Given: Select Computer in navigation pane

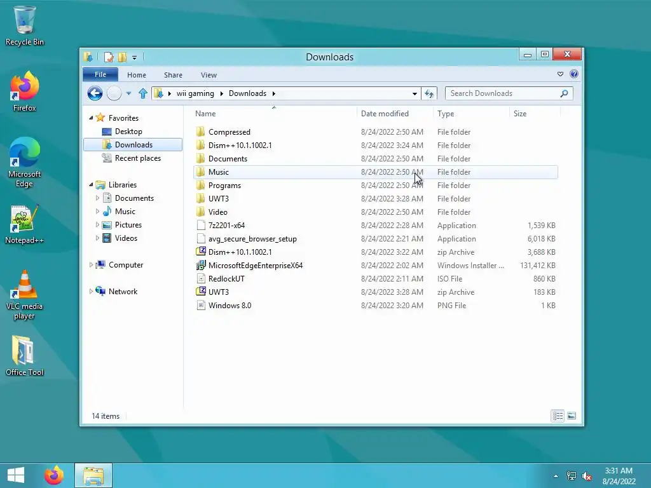Looking at the screenshot, I should pos(126,265).
